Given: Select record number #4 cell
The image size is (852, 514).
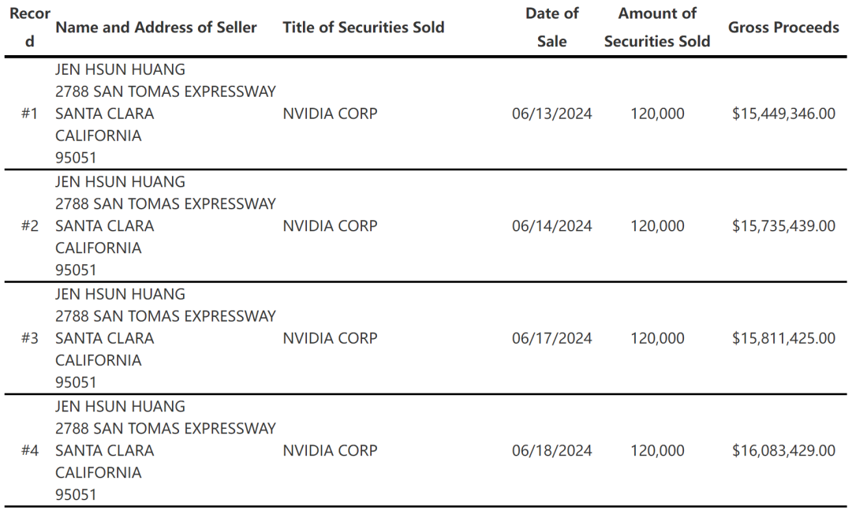Looking at the screenshot, I should point(29,451).
